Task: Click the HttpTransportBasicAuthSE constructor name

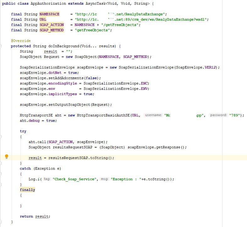Action: 103,116
